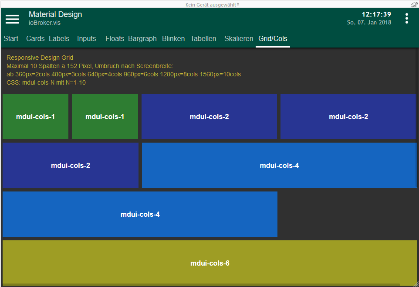
Task: Grab the resize handle in the window corner
Action: [416, 284]
